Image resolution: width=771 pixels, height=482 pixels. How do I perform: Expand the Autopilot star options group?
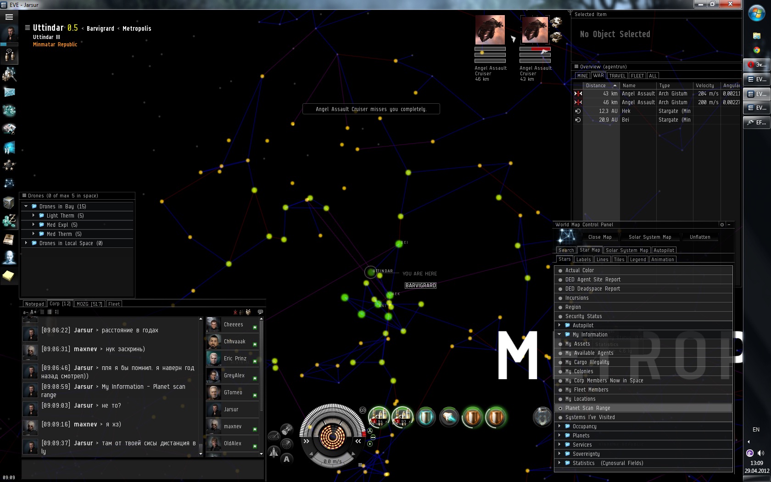(559, 325)
